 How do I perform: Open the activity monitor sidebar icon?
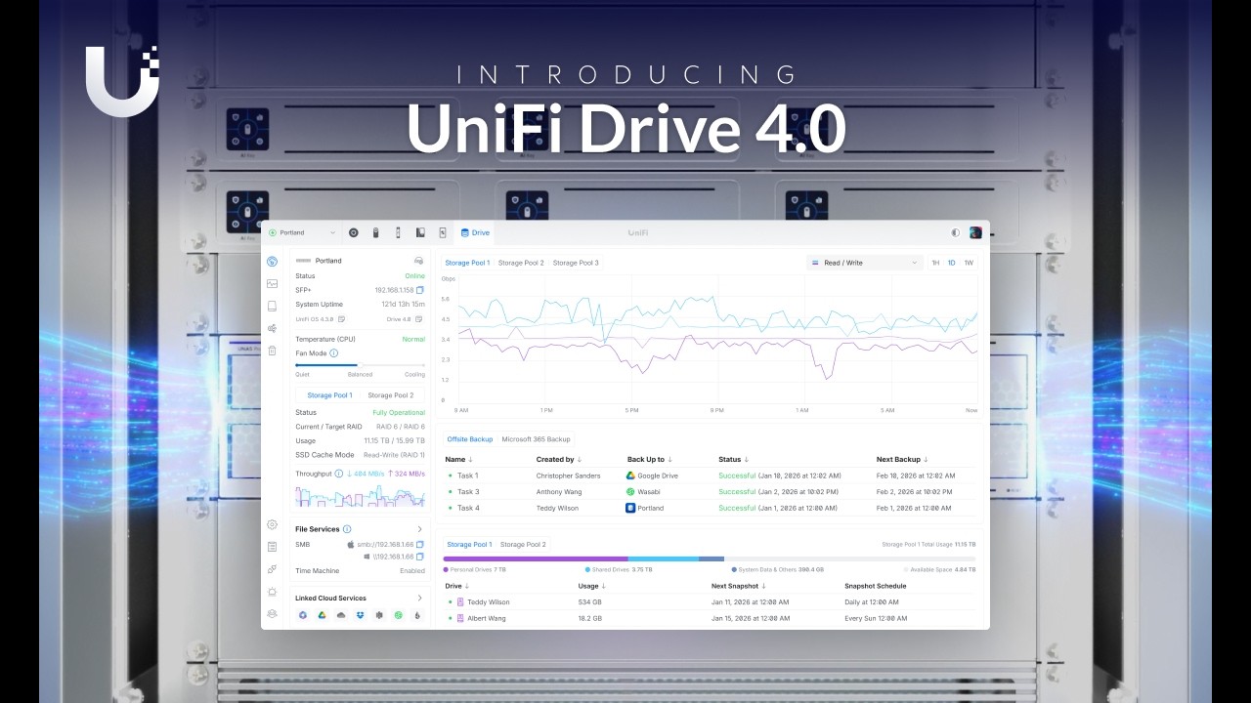[x=272, y=283]
